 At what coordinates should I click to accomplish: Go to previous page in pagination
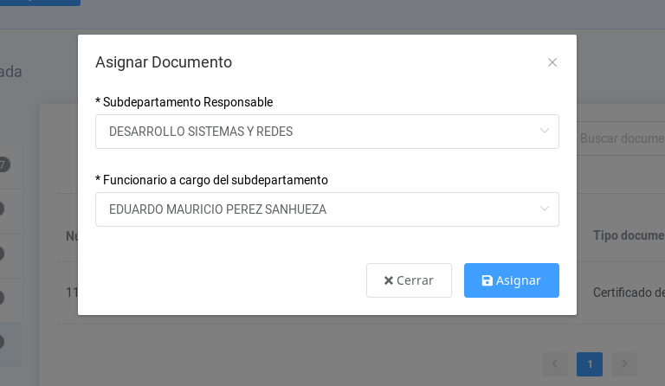[x=555, y=364]
